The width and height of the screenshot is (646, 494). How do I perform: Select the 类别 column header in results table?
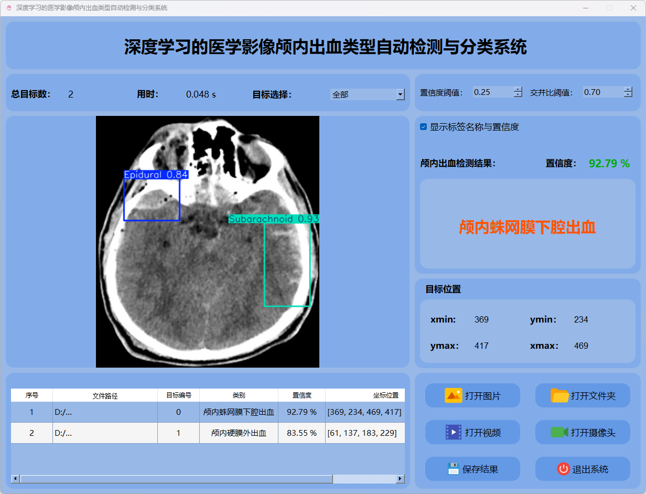click(x=239, y=395)
